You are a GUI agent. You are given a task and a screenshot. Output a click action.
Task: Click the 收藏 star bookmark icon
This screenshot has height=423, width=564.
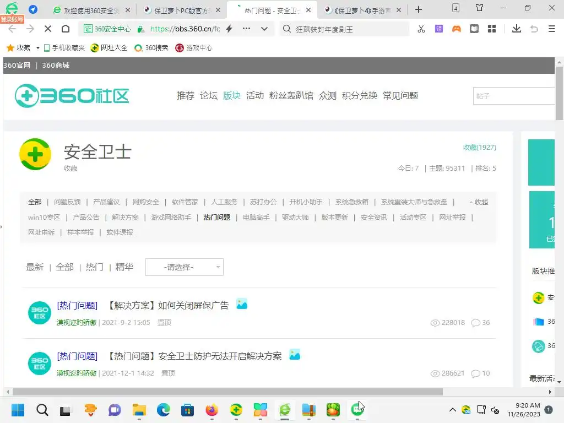[10, 47]
